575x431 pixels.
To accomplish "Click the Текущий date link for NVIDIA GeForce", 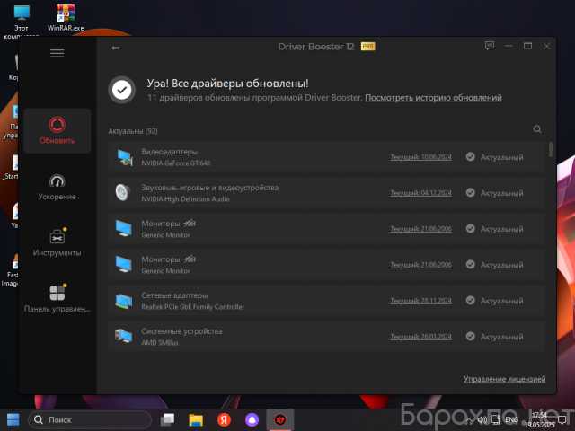I will tap(420, 157).
